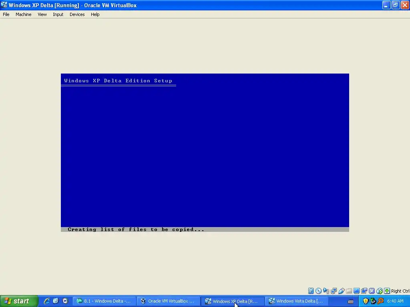Click the mouse integration status icon
The height and width of the screenshot is (307, 410).
[380, 291]
